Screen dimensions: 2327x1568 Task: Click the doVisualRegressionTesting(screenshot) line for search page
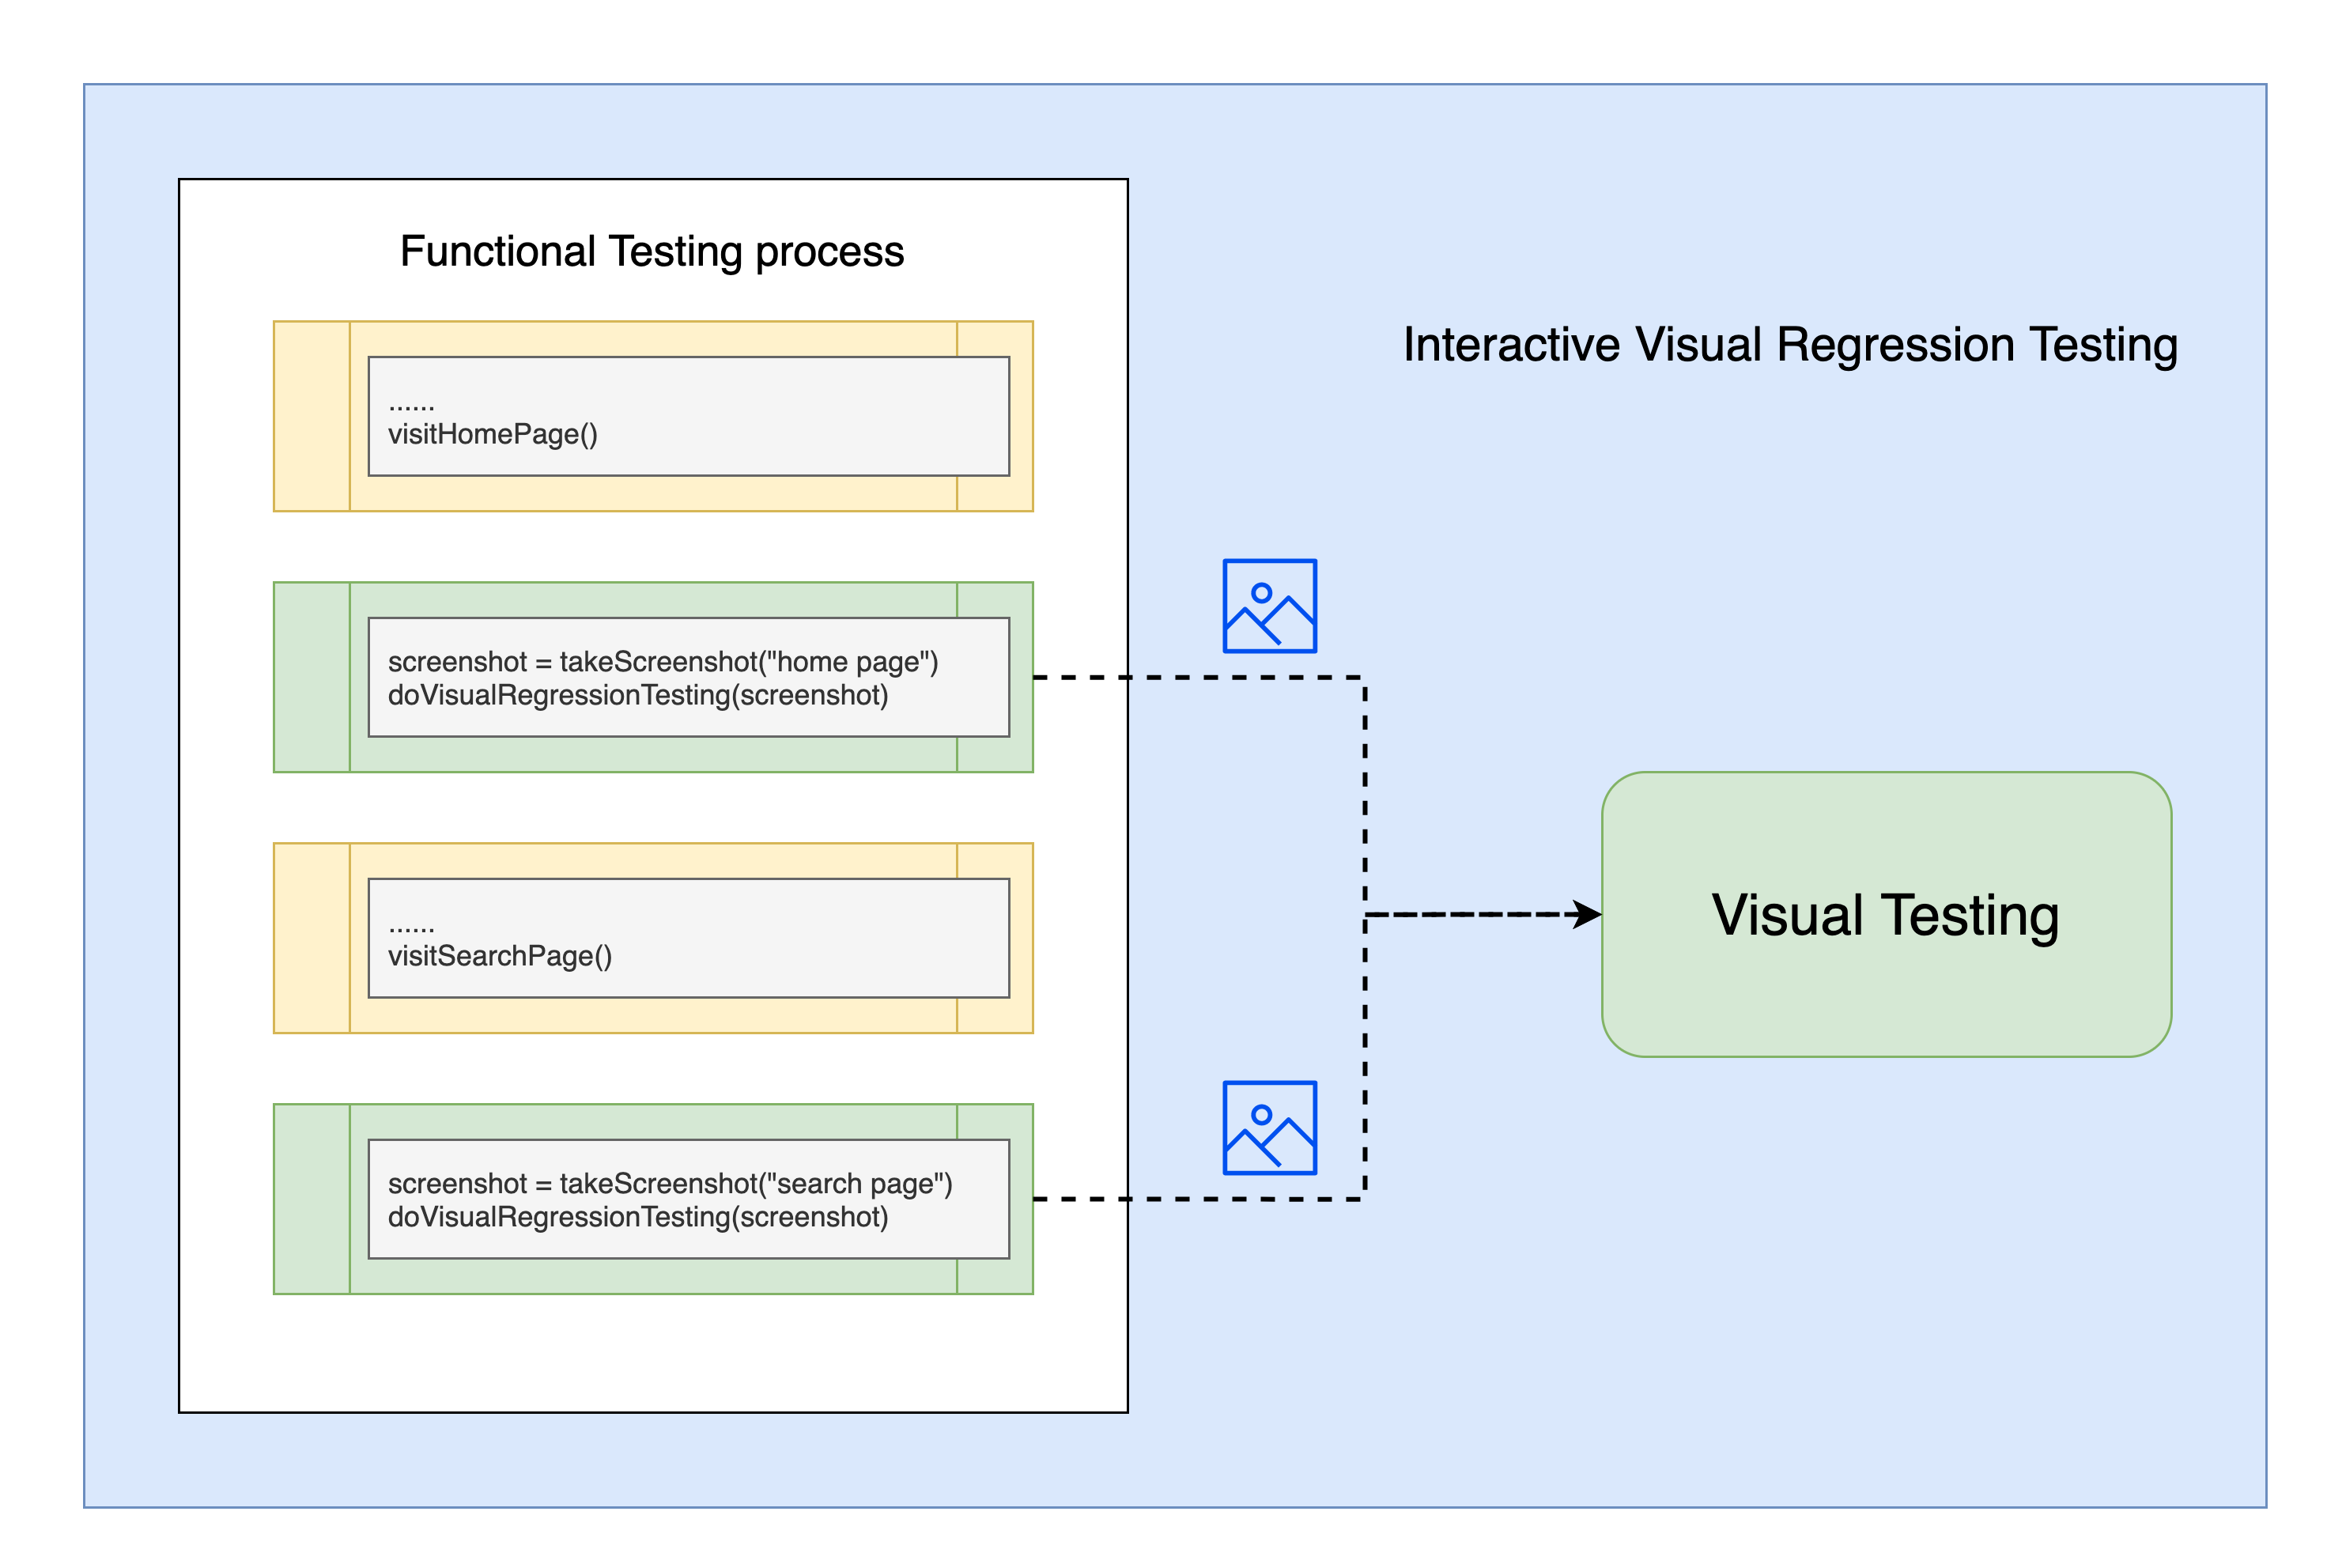(x=638, y=1218)
